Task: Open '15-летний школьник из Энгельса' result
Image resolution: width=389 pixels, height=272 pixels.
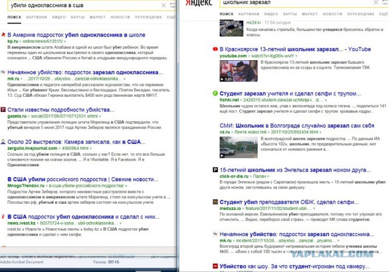Action: pyautogui.click(x=295, y=170)
